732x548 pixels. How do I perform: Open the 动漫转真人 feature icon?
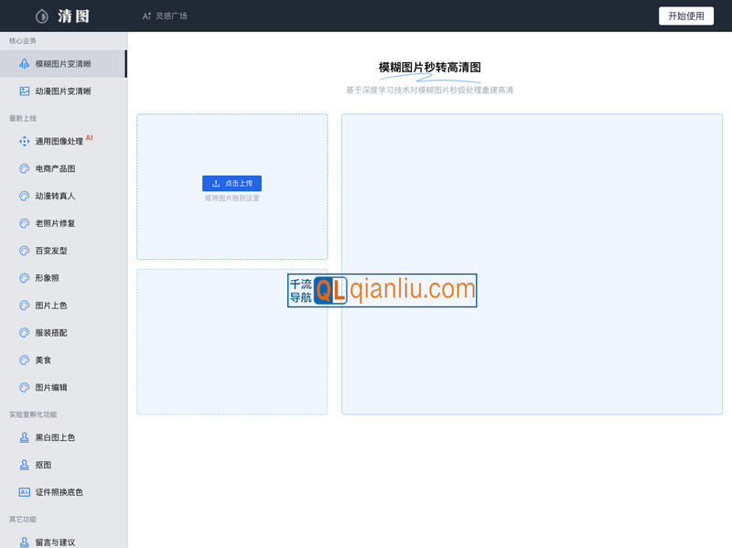[x=26, y=196]
